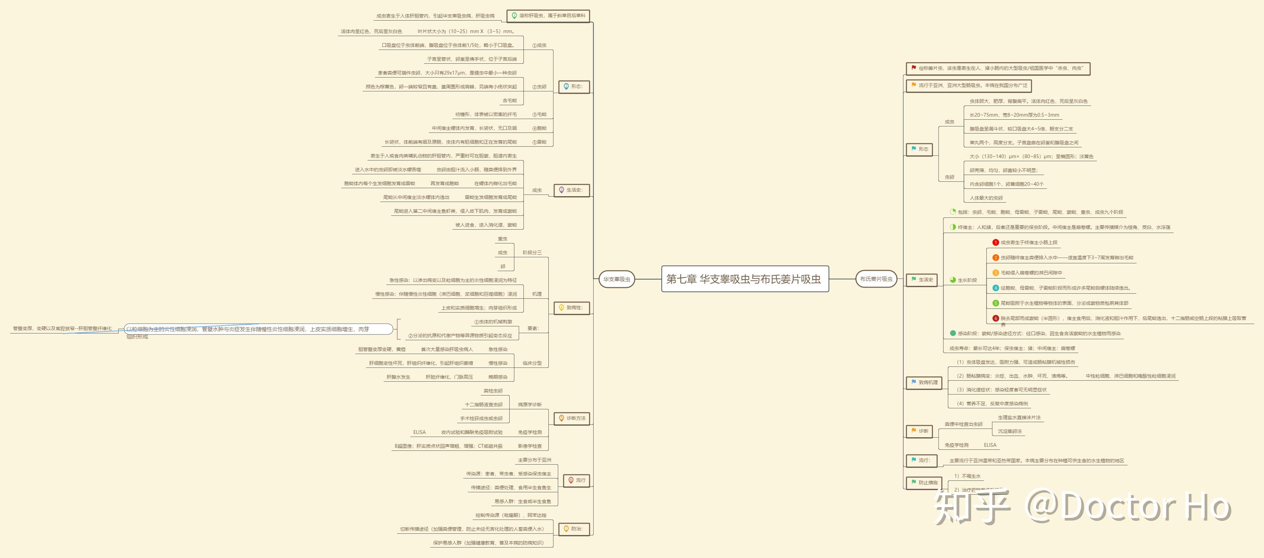1264x558 pixels.
Task: Click yellow number 3 marker at 毛蚴侵入扁卷螺
Action: tap(996, 273)
